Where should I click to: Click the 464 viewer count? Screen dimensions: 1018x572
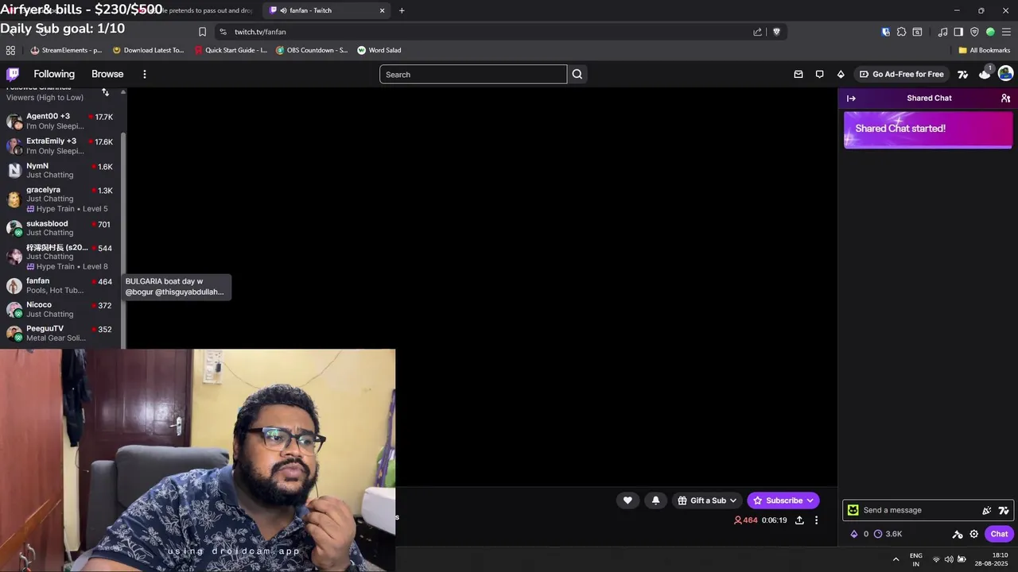click(746, 520)
